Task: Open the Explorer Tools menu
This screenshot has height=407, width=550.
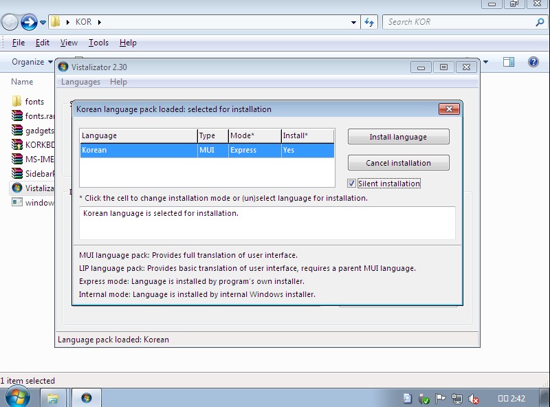Action: tap(98, 43)
